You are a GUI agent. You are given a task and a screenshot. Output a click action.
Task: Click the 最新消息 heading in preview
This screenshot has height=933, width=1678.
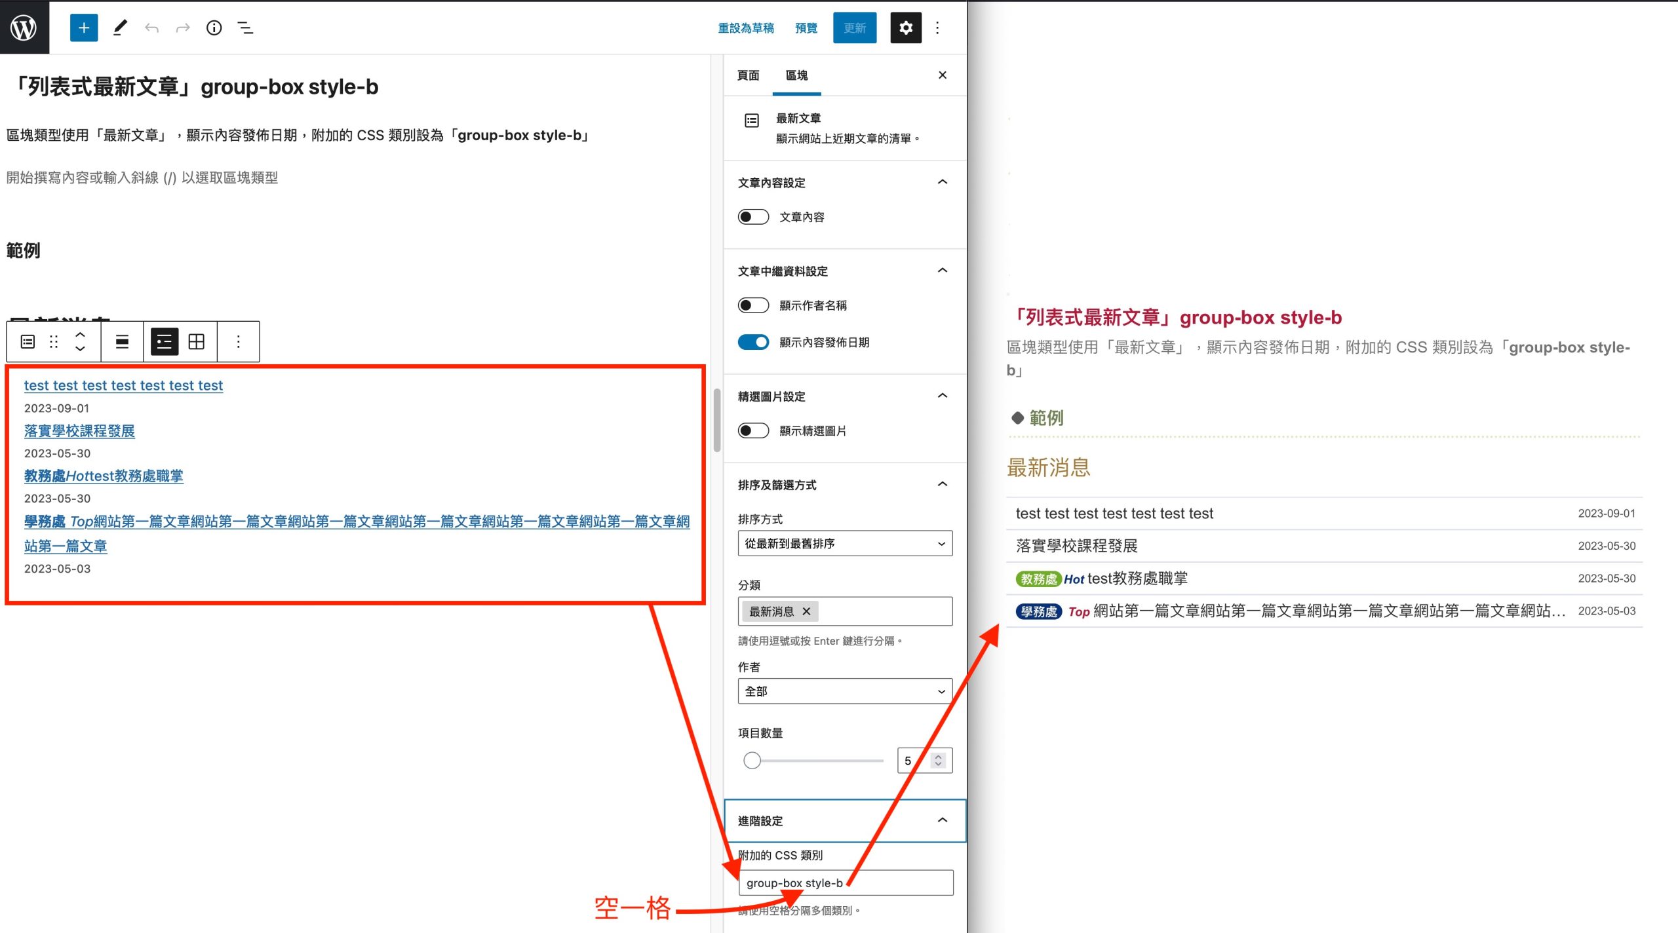(x=1049, y=467)
